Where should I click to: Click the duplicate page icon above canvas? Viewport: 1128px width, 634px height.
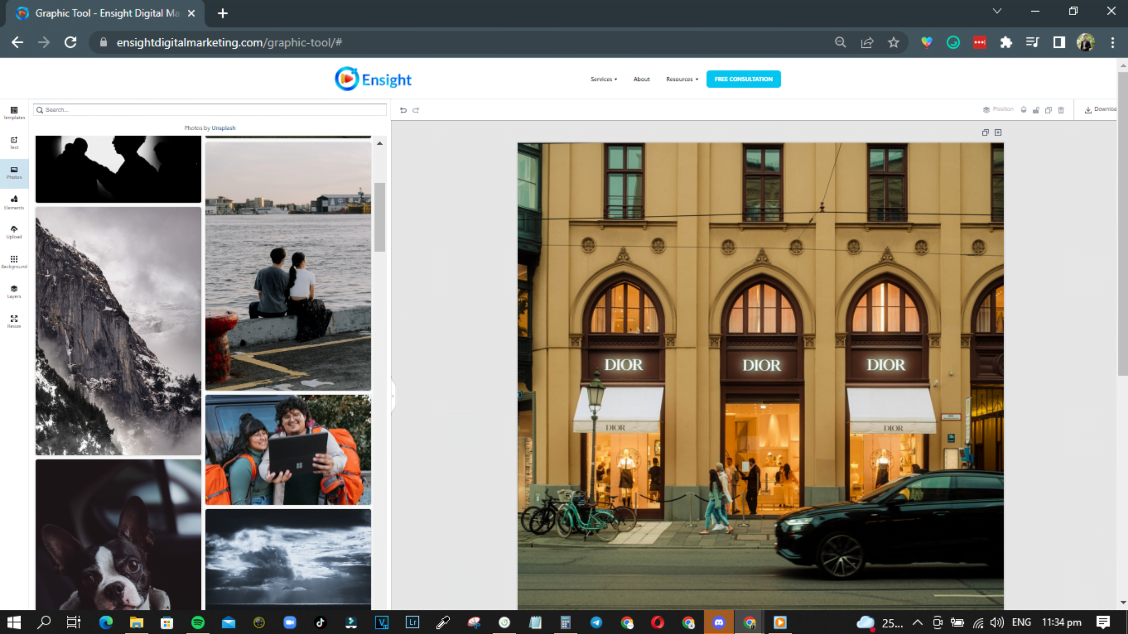[x=985, y=132]
